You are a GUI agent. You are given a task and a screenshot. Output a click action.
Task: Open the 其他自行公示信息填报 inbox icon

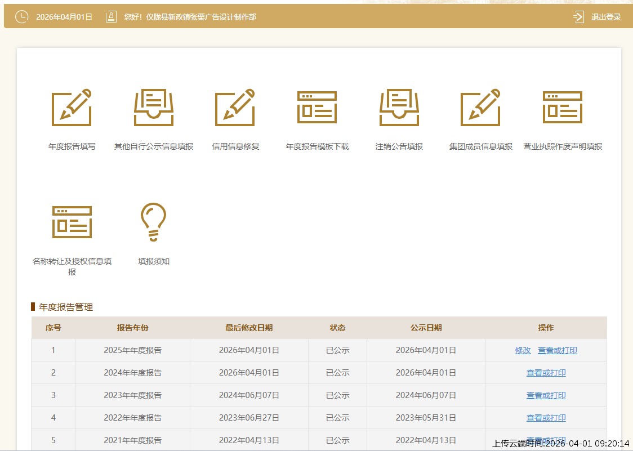click(154, 108)
